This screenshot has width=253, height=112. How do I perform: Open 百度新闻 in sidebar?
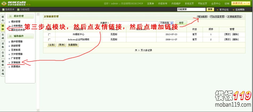click(x=16, y=50)
